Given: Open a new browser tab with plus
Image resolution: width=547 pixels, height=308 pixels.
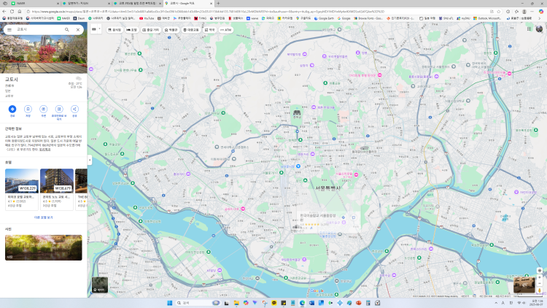Looking at the screenshot, I should 218,3.
